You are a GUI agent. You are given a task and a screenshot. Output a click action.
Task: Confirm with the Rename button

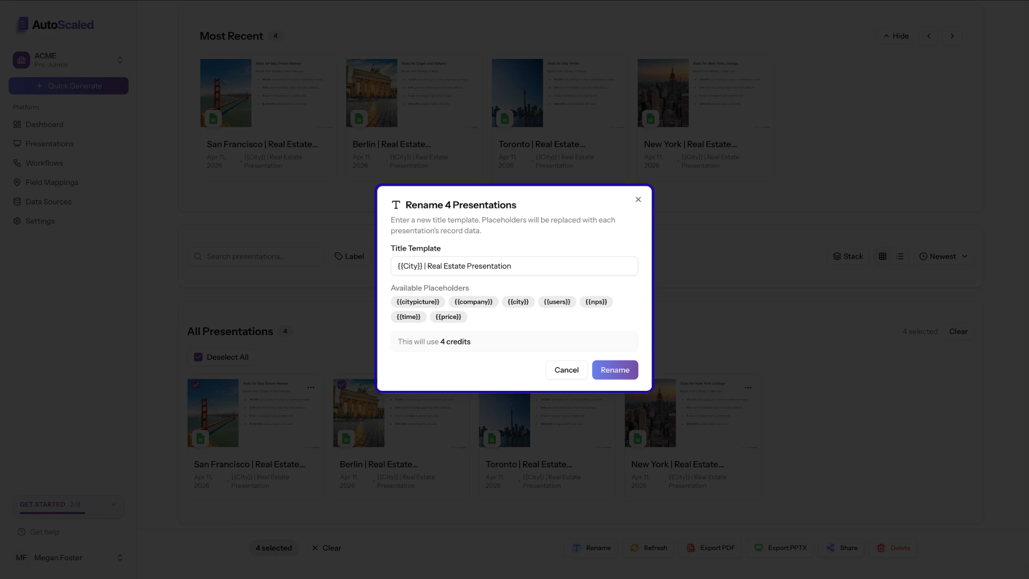coord(615,370)
